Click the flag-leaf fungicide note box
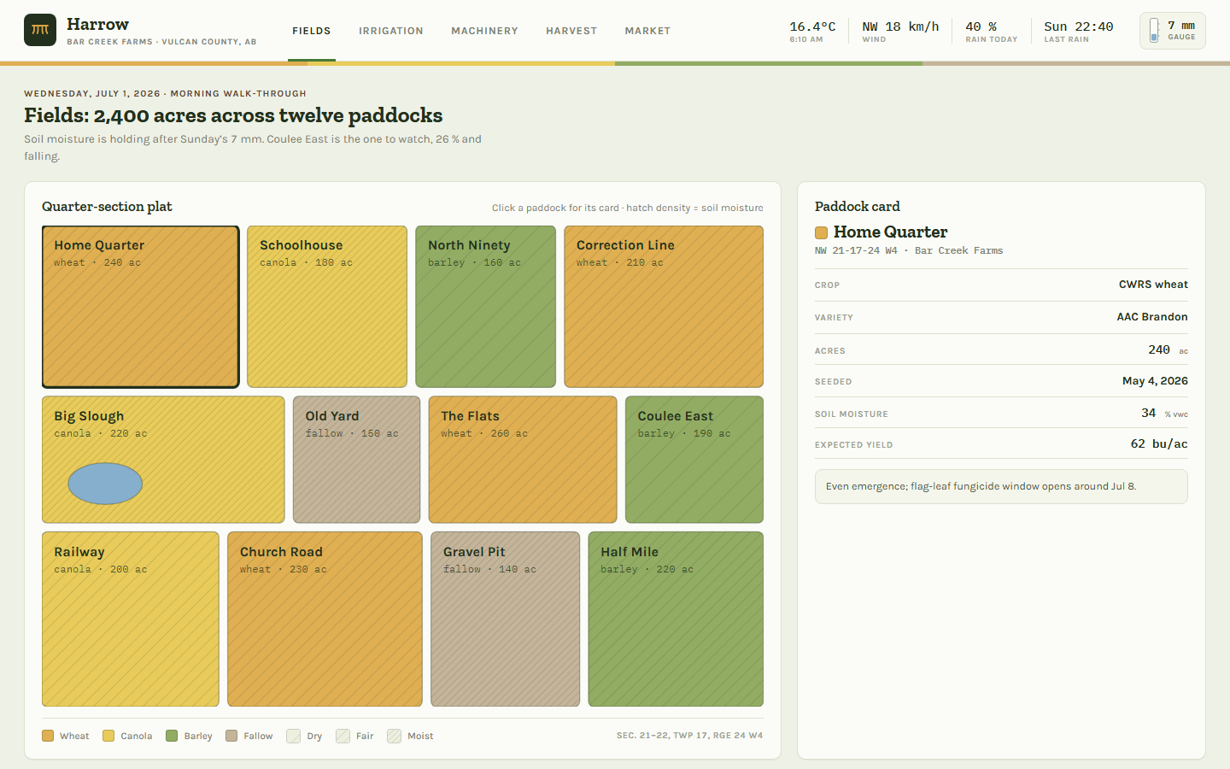This screenshot has height=769, width=1230. [x=1001, y=486]
